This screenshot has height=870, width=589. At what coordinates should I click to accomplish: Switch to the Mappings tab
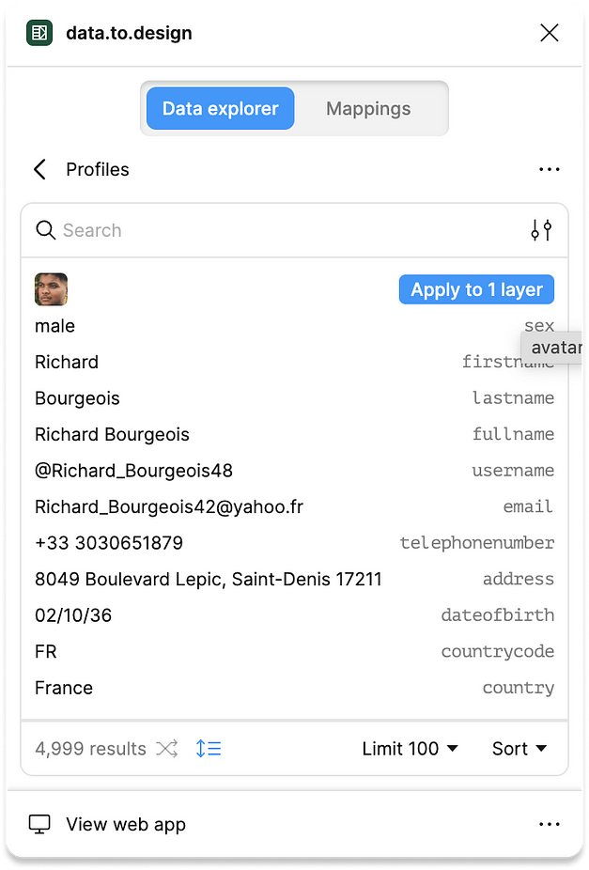click(x=367, y=108)
